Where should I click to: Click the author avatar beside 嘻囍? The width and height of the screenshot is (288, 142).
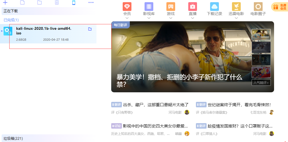point(187,134)
